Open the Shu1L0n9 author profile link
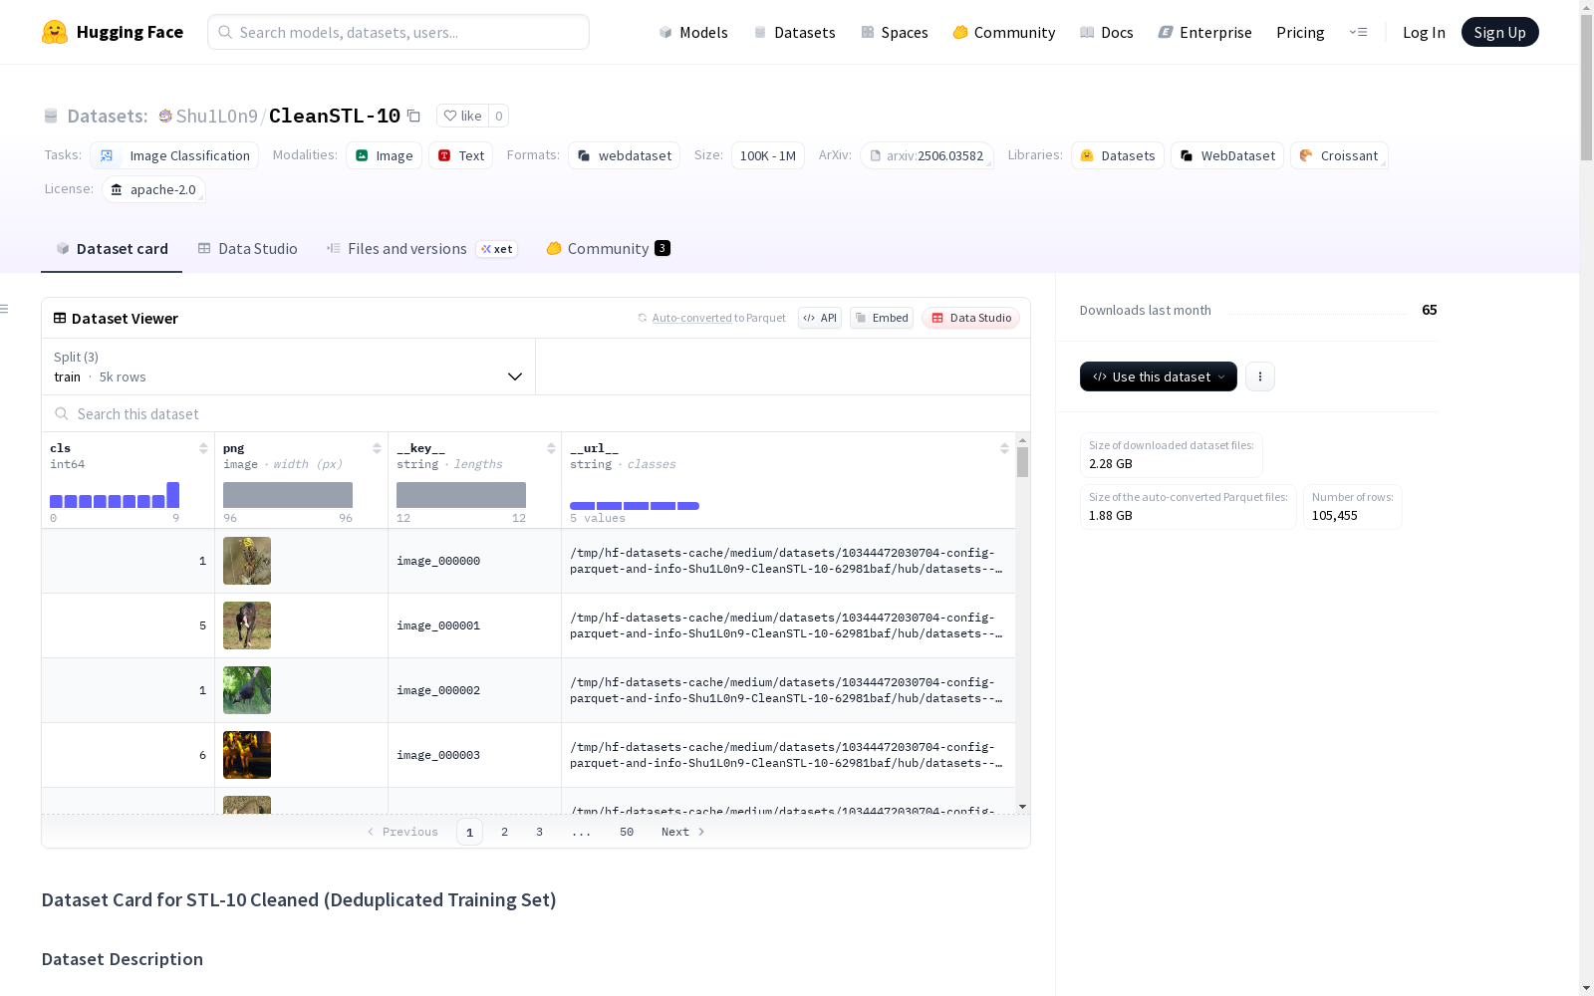This screenshot has width=1594, height=996. (216, 116)
